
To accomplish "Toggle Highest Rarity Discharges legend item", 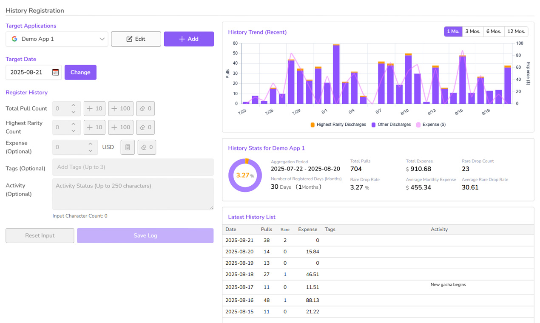I will 338,125.
